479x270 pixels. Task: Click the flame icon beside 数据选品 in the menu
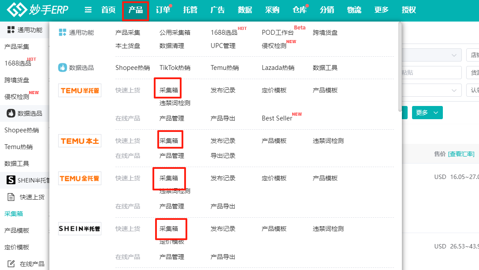coord(63,68)
